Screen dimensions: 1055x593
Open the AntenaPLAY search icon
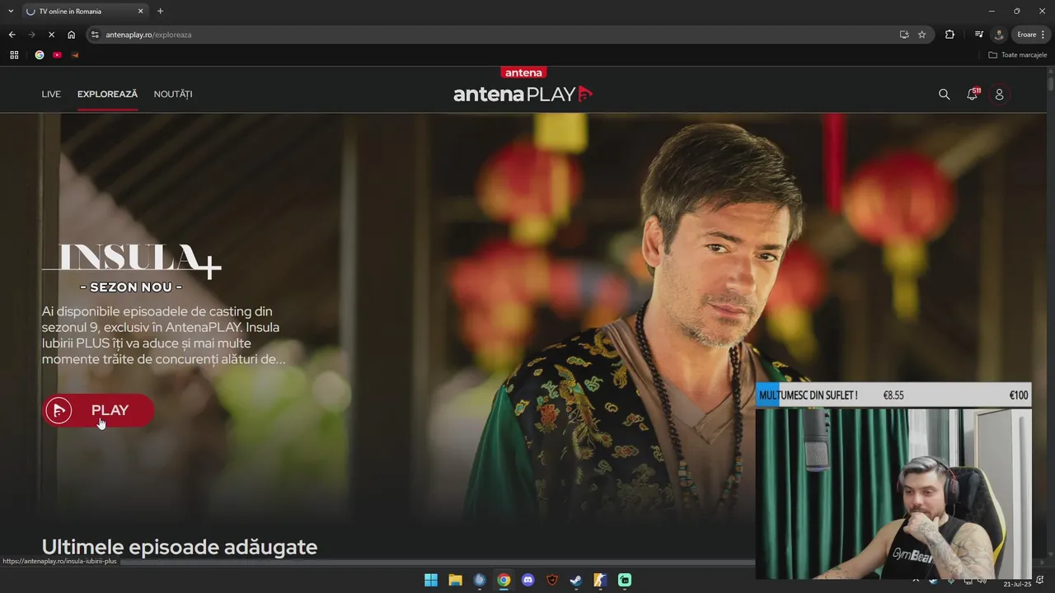pos(944,95)
